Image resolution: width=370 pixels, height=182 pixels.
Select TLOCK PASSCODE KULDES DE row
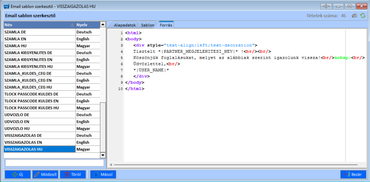52,94
